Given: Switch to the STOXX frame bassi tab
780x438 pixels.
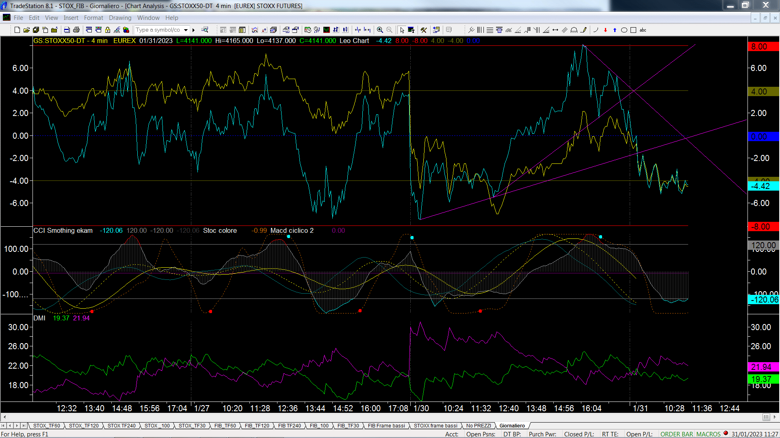Looking at the screenshot, I should click(435, 426).
